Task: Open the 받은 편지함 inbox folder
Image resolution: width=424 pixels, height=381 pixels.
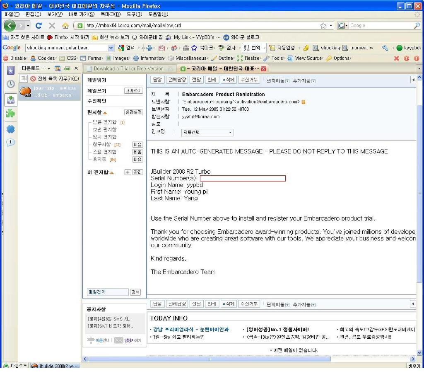Action: (105, 122)
